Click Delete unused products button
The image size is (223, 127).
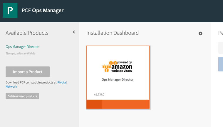[22, 96]
